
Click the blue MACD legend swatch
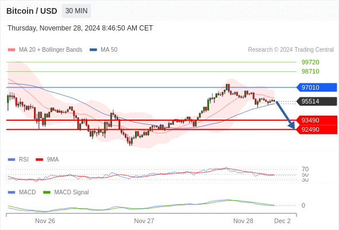[11, 193]
